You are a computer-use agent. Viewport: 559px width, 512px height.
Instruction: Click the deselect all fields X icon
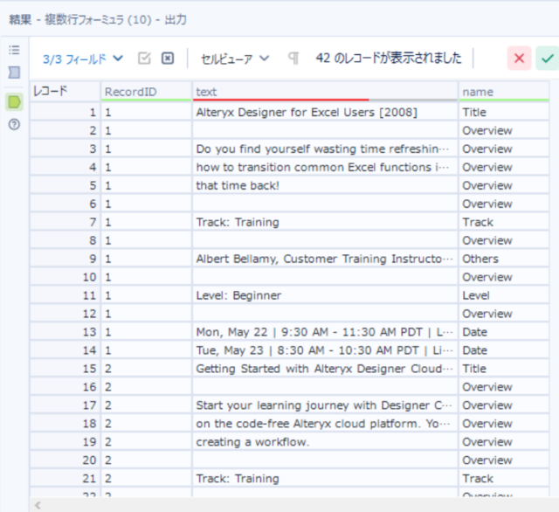tap(168, 59)
